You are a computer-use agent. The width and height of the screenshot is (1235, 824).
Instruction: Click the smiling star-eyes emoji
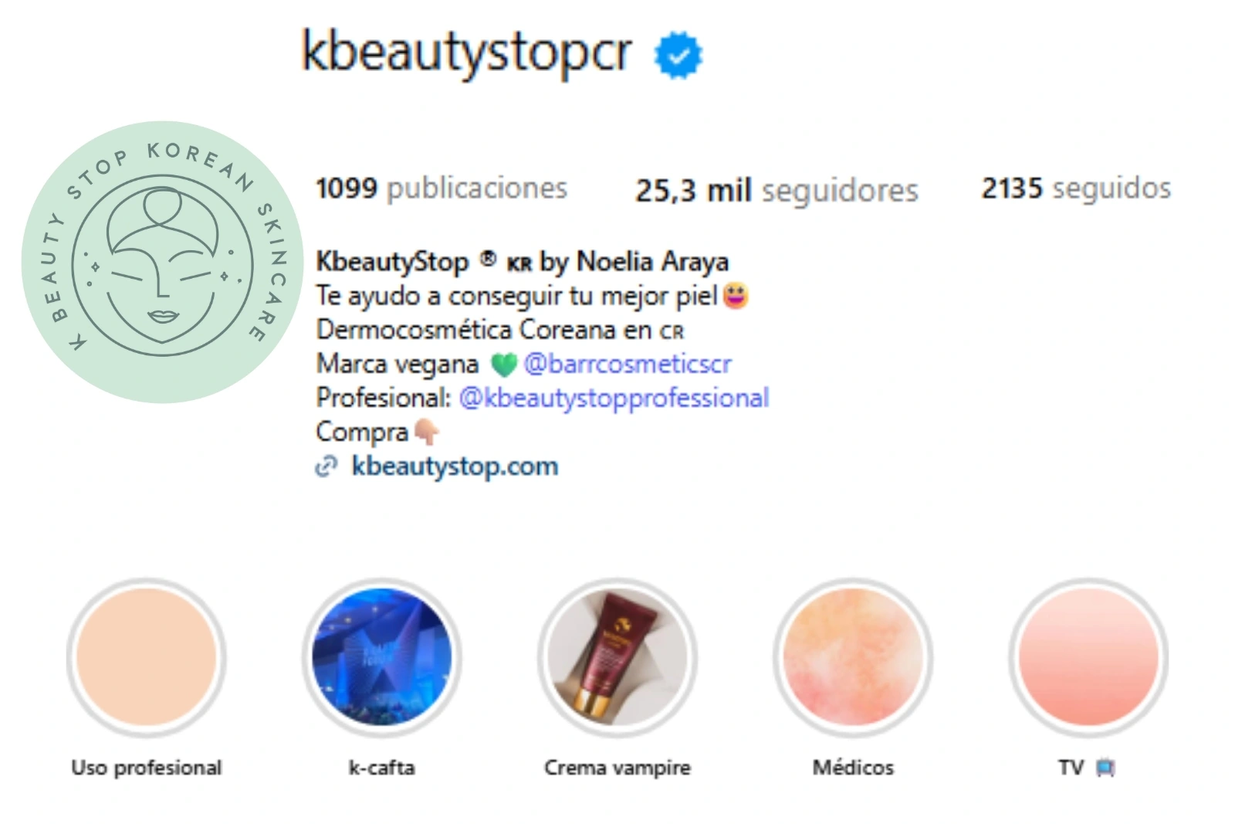(736, 296)
